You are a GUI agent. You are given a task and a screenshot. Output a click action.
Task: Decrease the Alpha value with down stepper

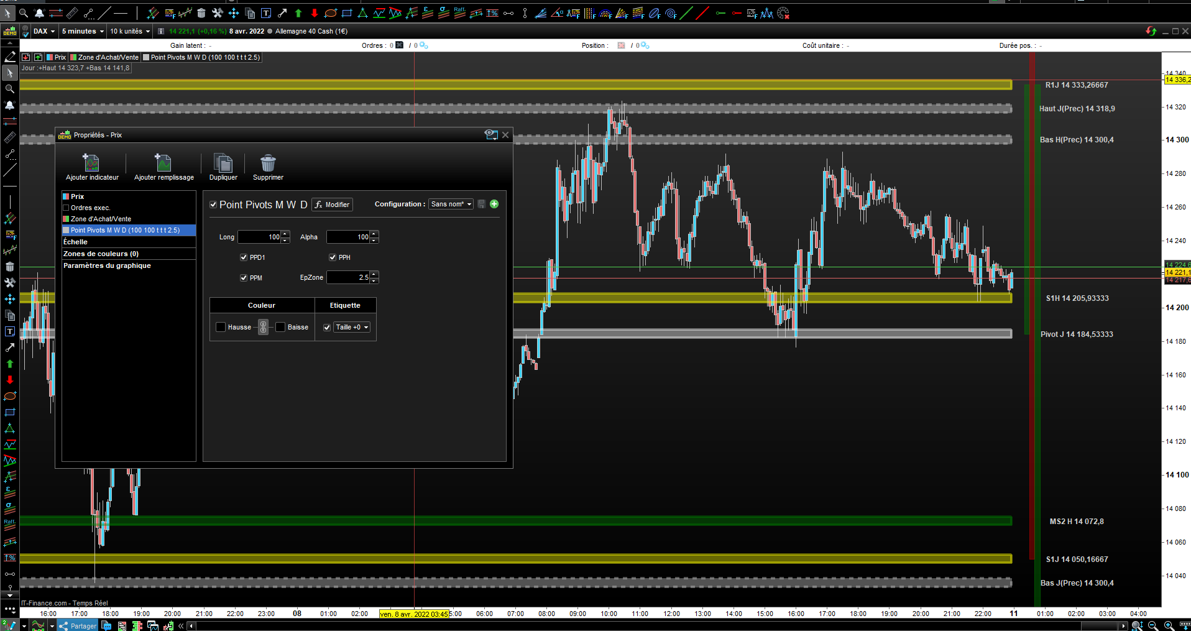tap(374, 240)
